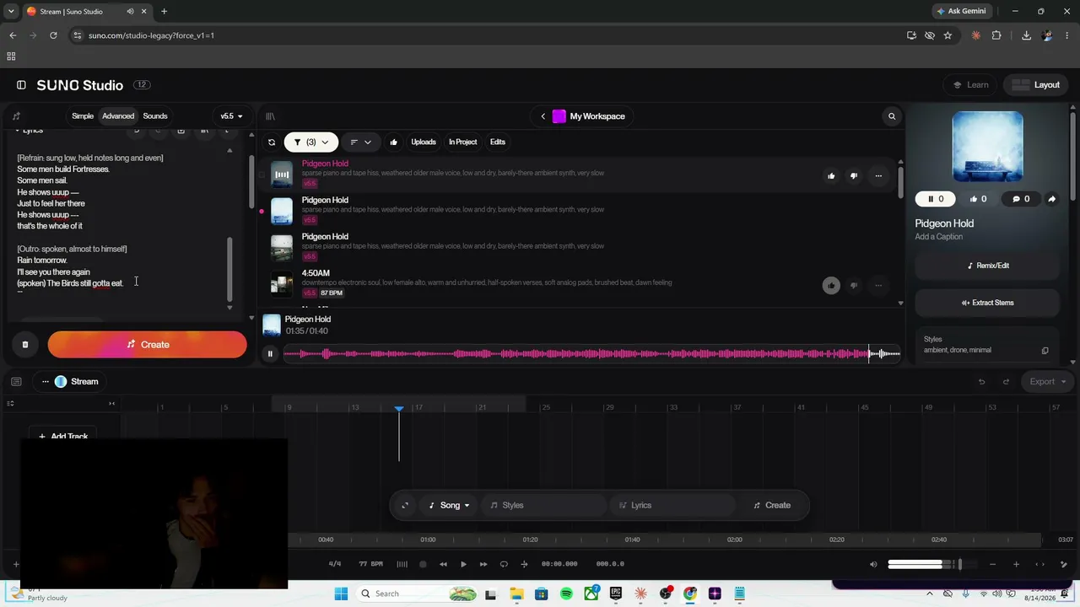The width and height of the screenshot is (1080, 607).
Task: Dislike the 4:50AM song row
Action: 854,285
